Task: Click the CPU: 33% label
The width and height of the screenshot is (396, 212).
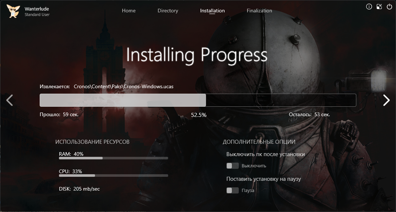Action: pyautogui.click(x=71, y=171)
